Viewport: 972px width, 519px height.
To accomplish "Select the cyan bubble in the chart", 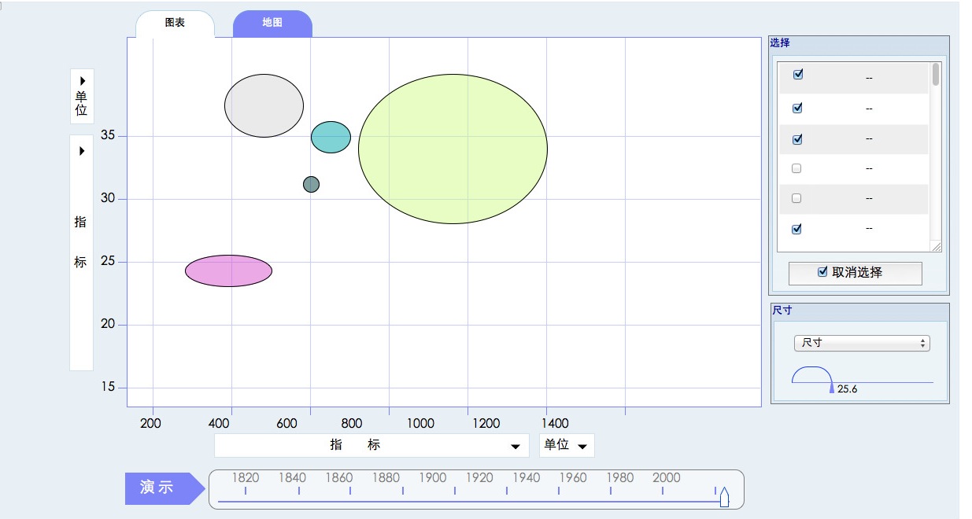I will [331, 137].
